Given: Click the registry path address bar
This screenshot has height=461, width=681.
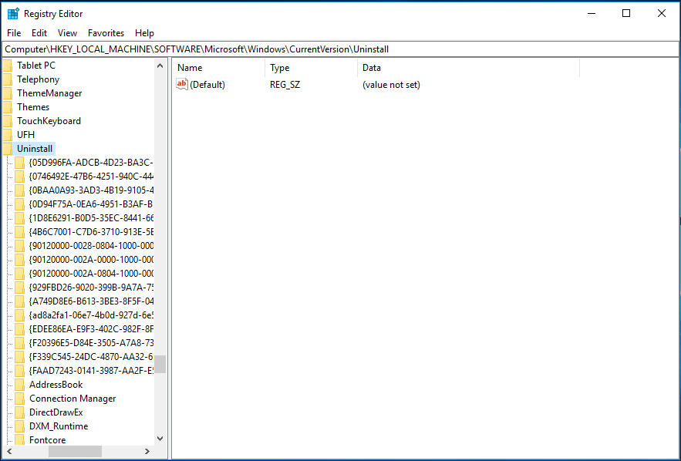Looking at the screenshot, I should [341, 49].
